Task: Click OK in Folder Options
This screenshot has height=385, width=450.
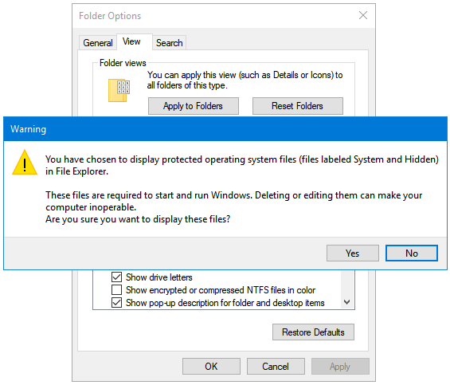Action: pyautogui.click(x=211, y=367)
